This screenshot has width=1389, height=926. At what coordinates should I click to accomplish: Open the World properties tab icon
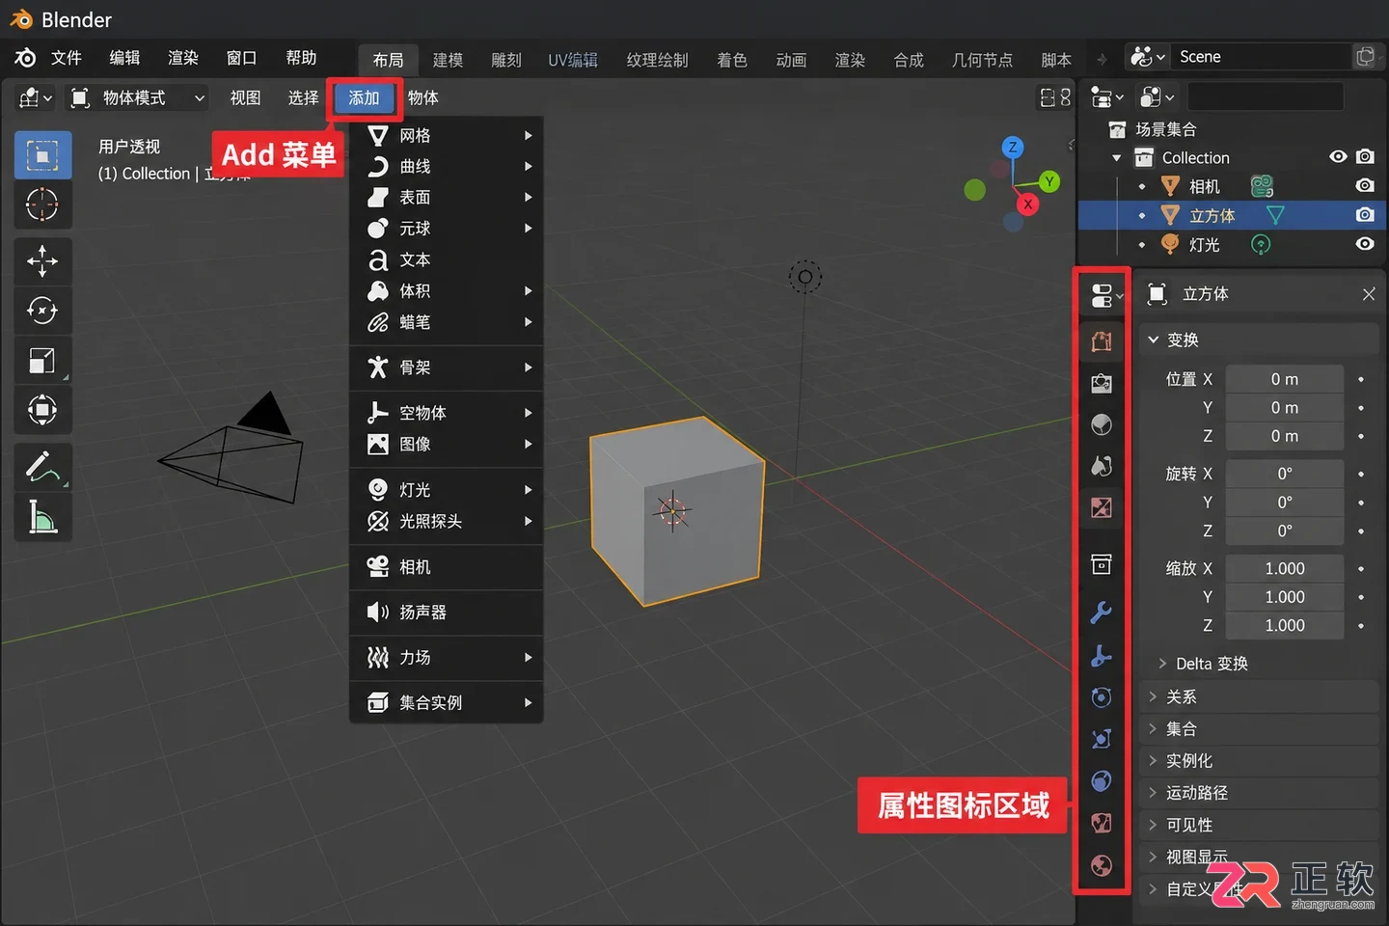pos(1102,507)
